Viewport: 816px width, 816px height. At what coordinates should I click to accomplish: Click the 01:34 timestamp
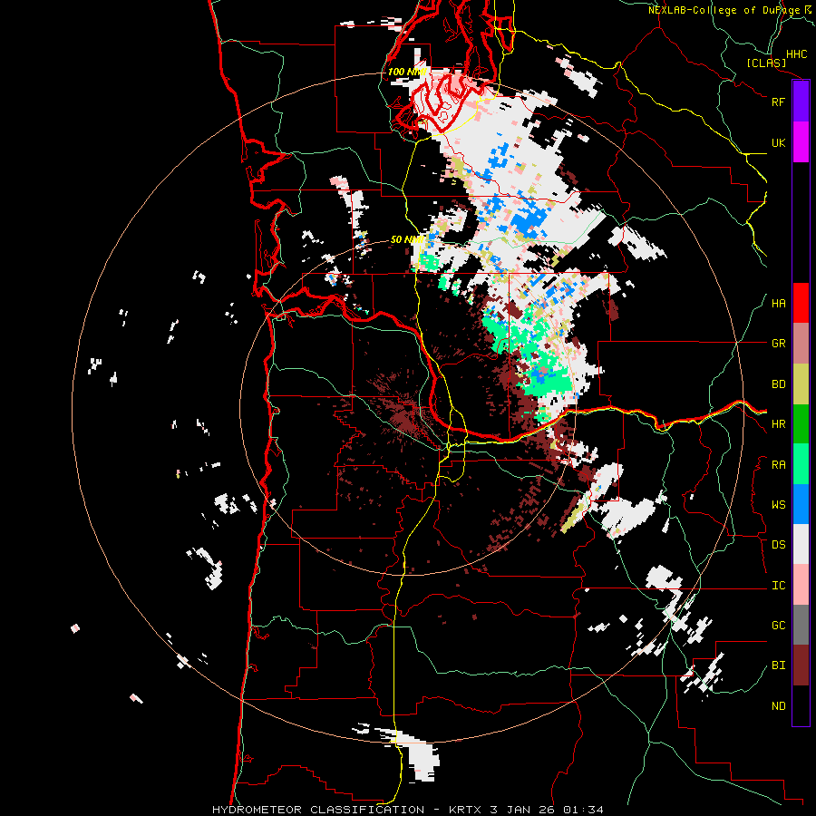582,810
